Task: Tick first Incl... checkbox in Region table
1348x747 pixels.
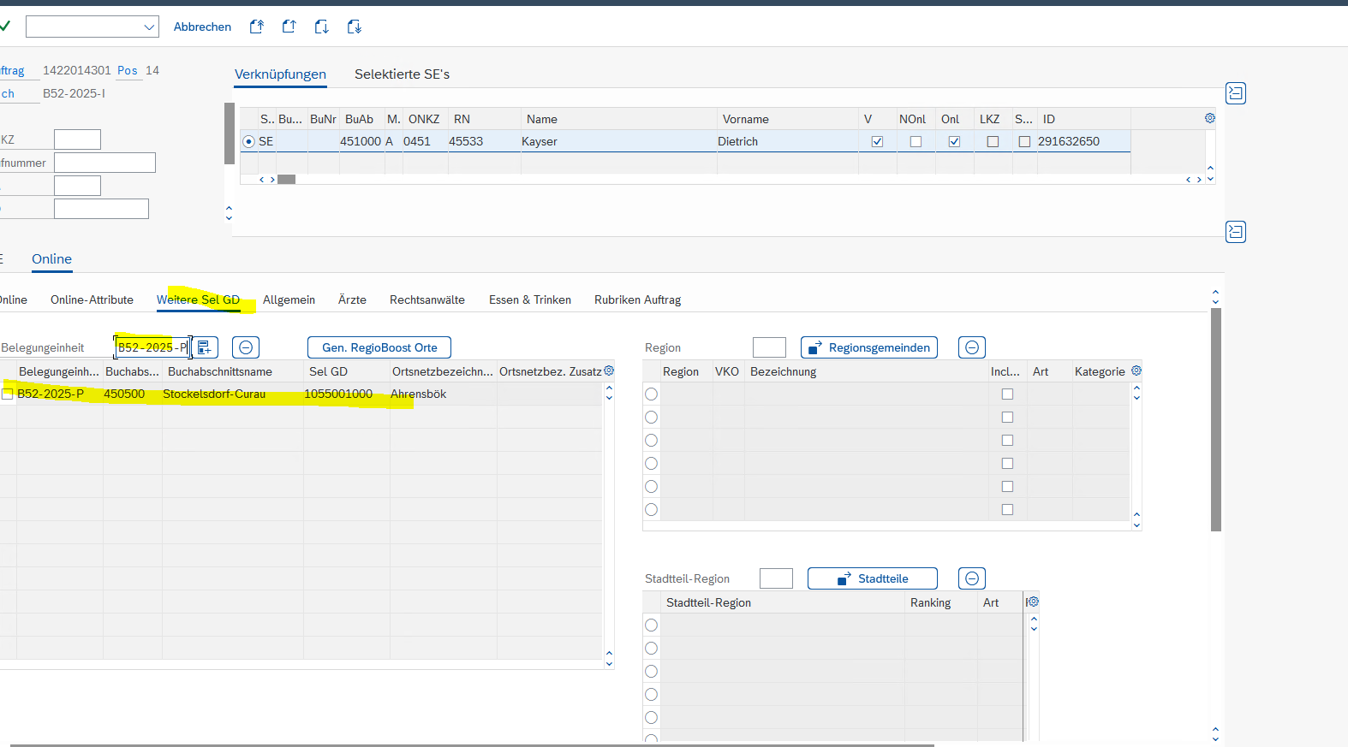Action: click(1007, 394)
